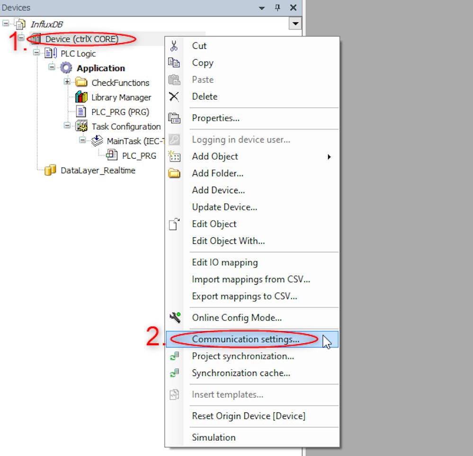Click the MainTask icon

pos(97,140)
